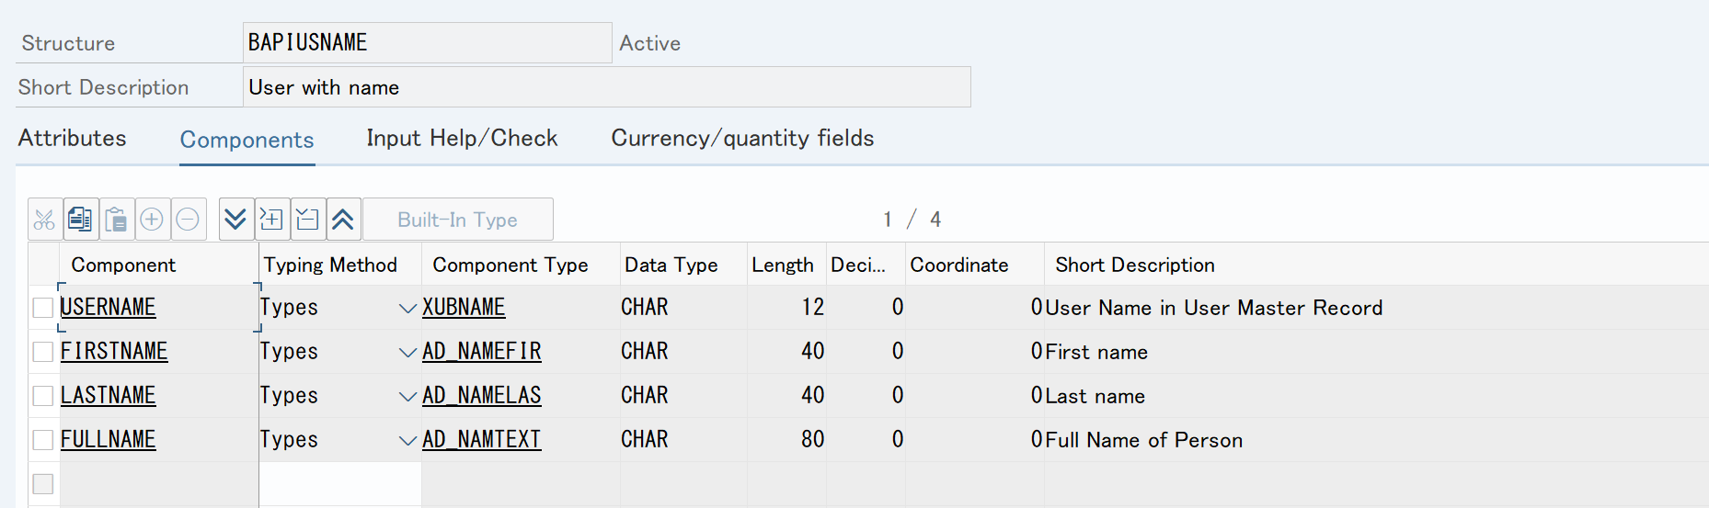The height and width of the screenshot is (508, 1709).
Task: Click the Short Description input field
Action: 606,87
